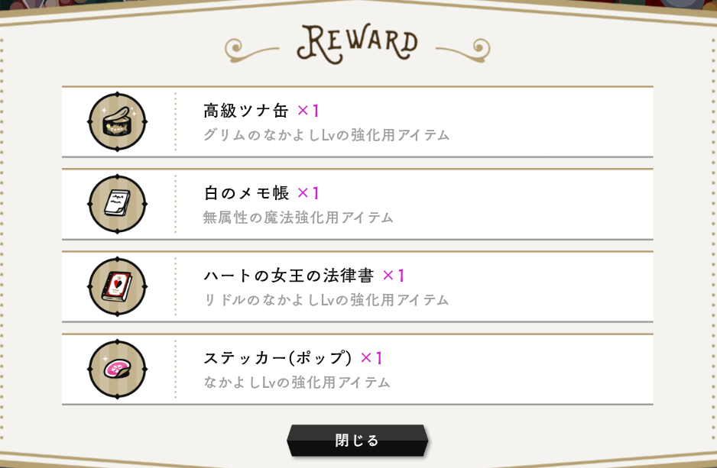Screen dimensions: 717x468
Task: Click the ×1 quantity beside 白のメモ帳
Action: tap(308, 193)
